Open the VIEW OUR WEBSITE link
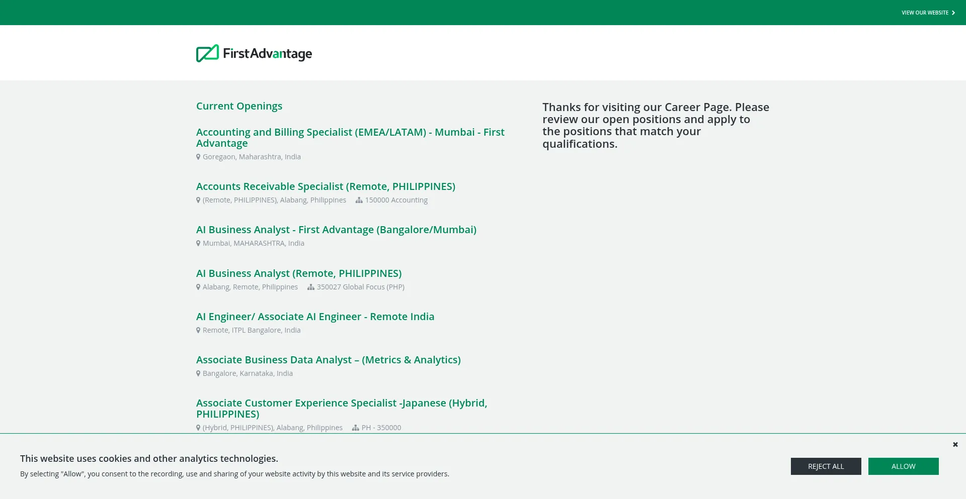The width and height of the screenshot is (966, 499). coord(925,13)
